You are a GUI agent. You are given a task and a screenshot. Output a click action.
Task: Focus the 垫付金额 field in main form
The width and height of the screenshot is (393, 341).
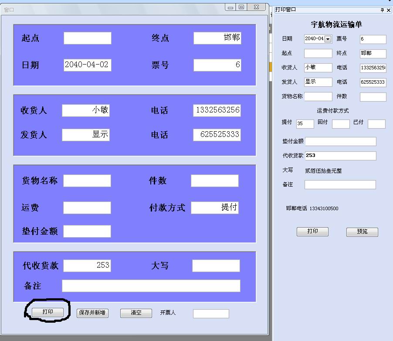(x=87, y=231)
